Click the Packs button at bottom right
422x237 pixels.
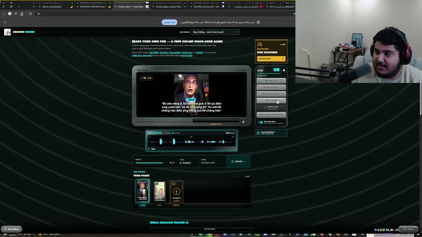coord(408,229)
